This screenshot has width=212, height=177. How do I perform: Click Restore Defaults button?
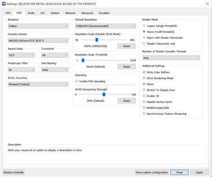(x=14, y=173)
